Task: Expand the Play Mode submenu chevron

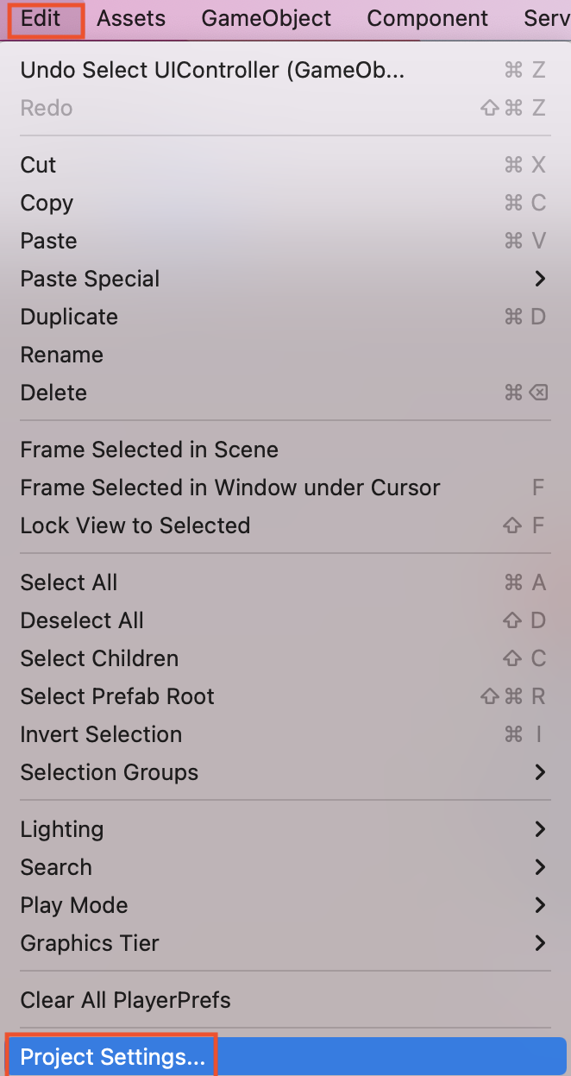Action: pyautogui.click(x=540, y=905)
